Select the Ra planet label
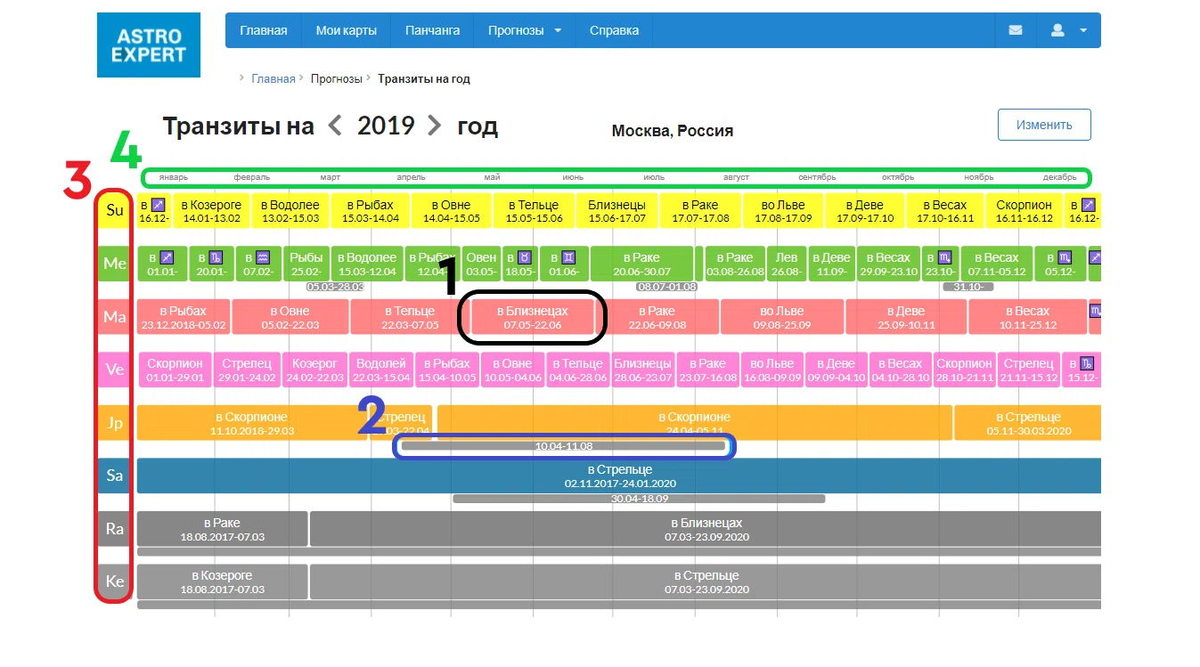 115,529
